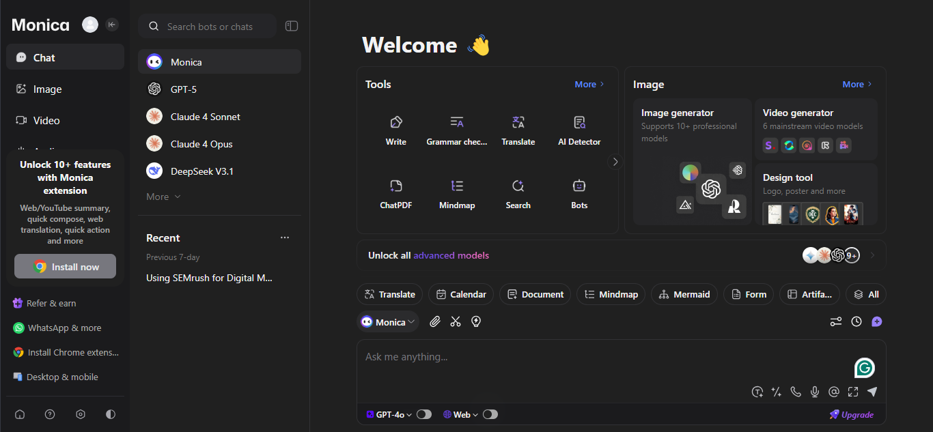Image resolution: width=933 pixels, height=432 pixels.
Task: Enable the Web search toggle
Action: pos(490,414)
